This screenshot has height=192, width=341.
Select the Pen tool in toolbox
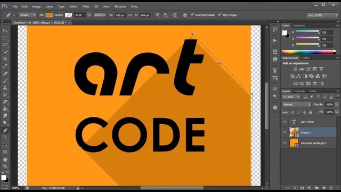(5, 130)
